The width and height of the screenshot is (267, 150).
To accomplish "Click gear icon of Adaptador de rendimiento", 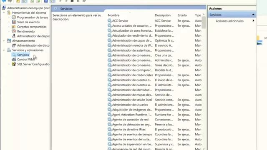I will [109, 35].
